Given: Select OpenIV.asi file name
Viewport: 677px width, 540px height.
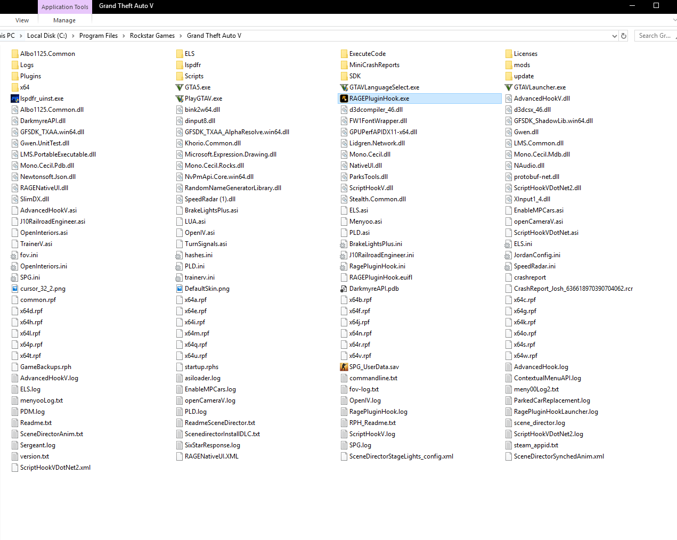Looking at the screenshot, I should (200, 233).
